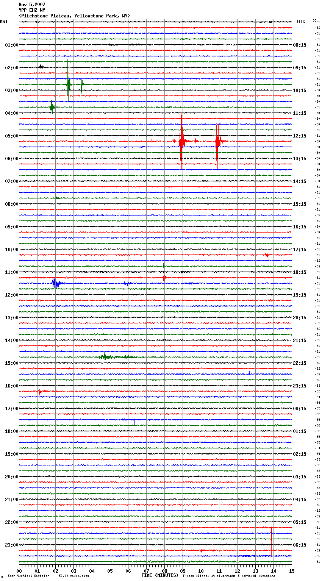This screenshot has width=322, height=581.
Task: Select the '03:15' UTC time label
Action: (300, 477)
